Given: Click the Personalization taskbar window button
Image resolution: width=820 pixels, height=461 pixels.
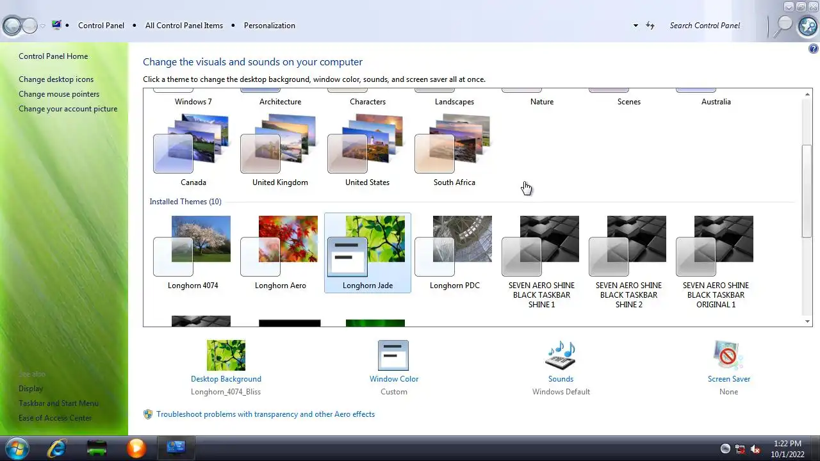Looking at the screenshot, I should [x=176, y=448].
